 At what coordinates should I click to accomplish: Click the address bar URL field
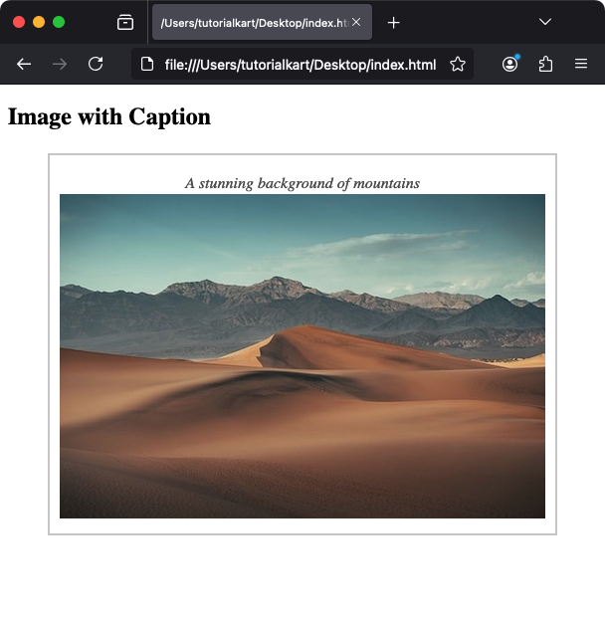pyautogui.click(x=301, y=64)
